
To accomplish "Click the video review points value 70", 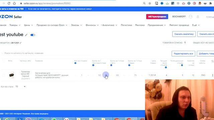I will point(135,75).
